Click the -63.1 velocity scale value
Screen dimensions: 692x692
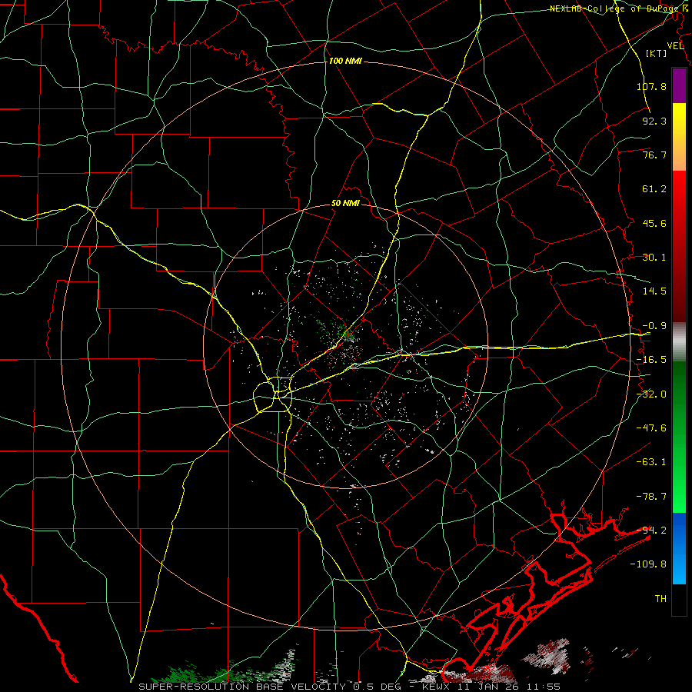[651, 462]
